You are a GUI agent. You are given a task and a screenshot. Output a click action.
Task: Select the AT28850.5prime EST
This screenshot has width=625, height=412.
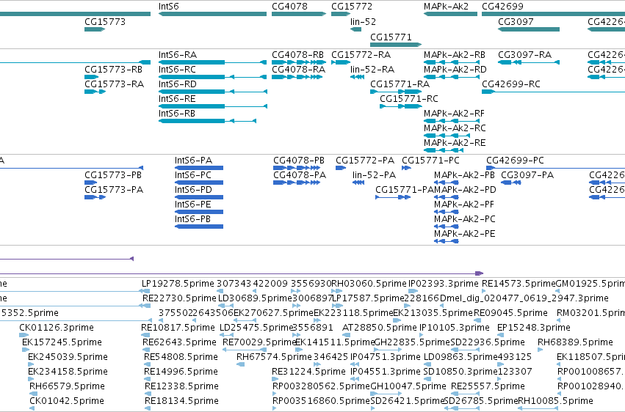coord(380,328)
